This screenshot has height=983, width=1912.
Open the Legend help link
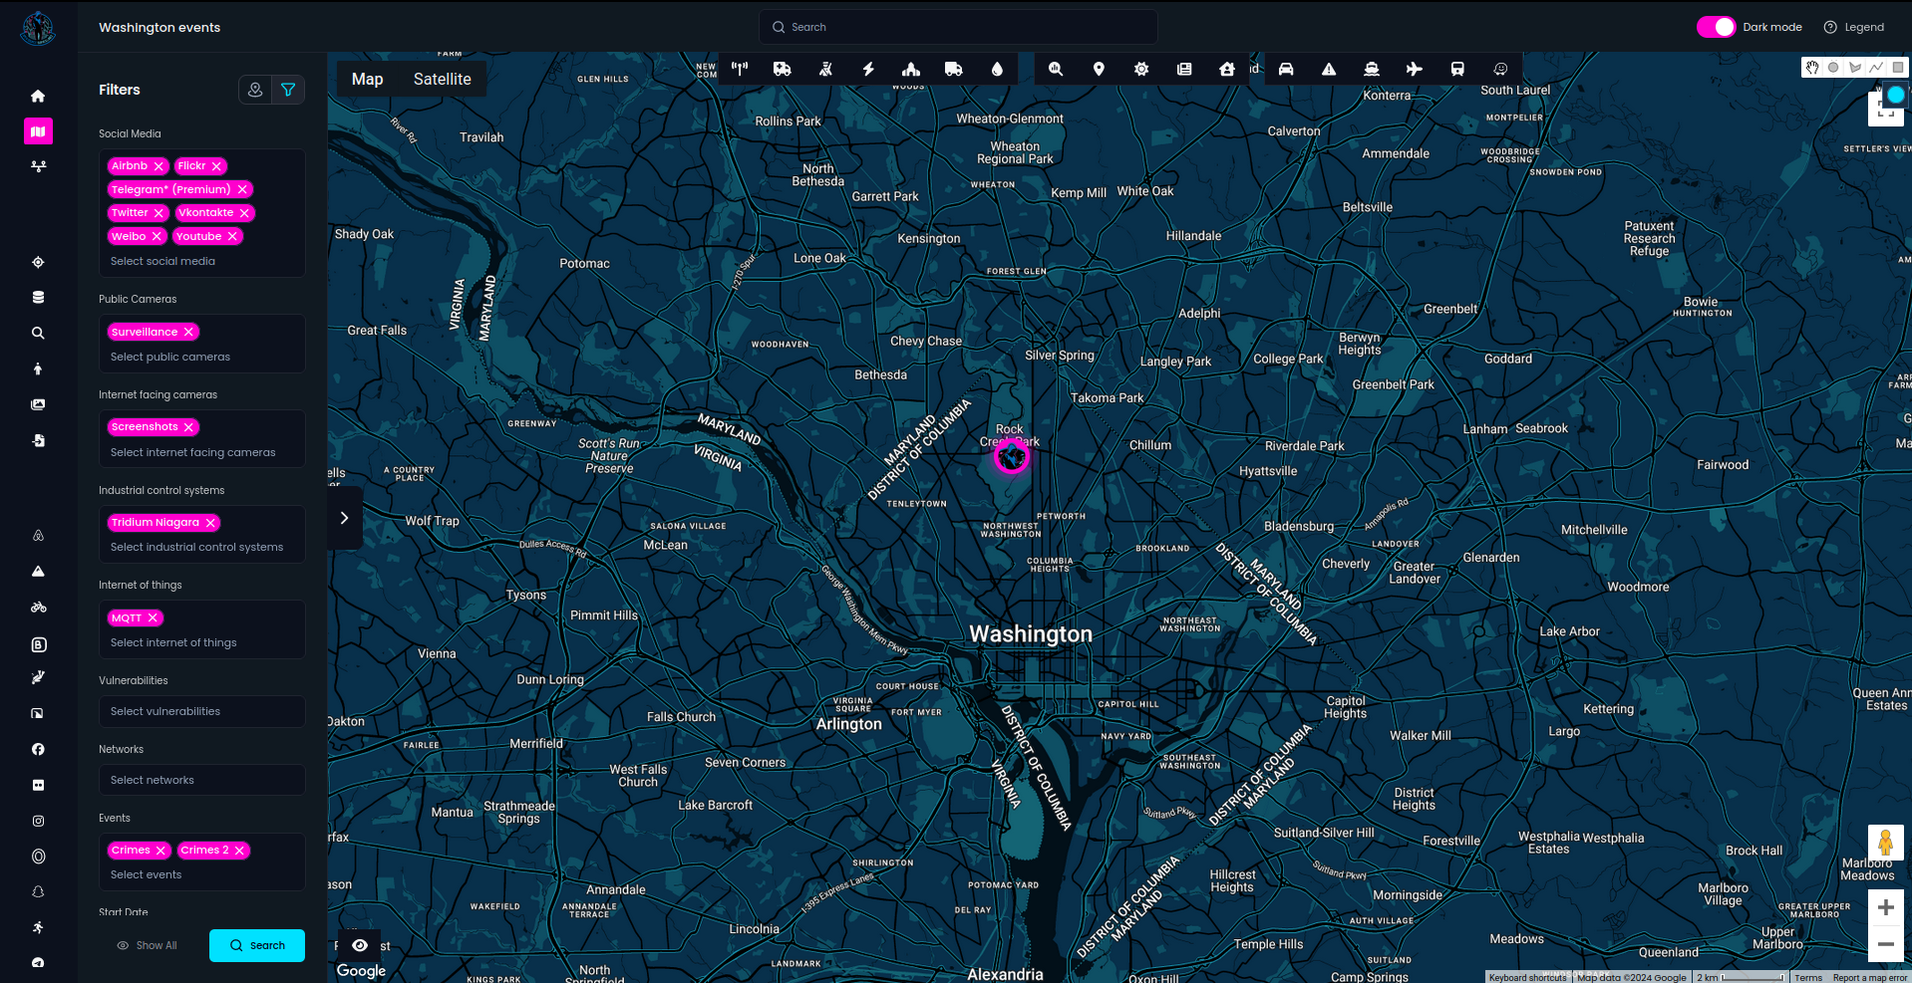[x=1854, y=27]
